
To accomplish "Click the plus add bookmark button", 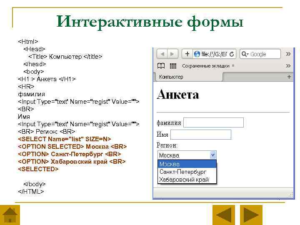I will [187, 54].
